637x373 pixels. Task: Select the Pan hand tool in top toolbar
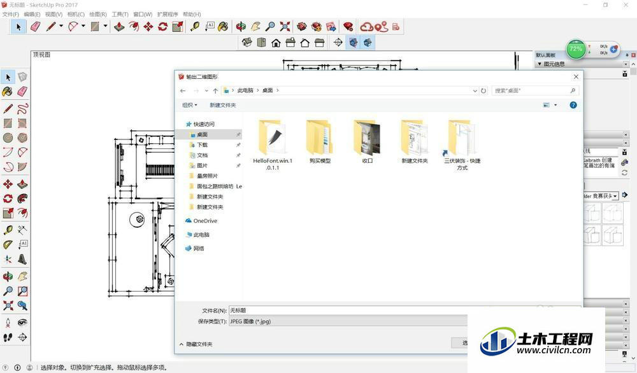tap(255, 27)
